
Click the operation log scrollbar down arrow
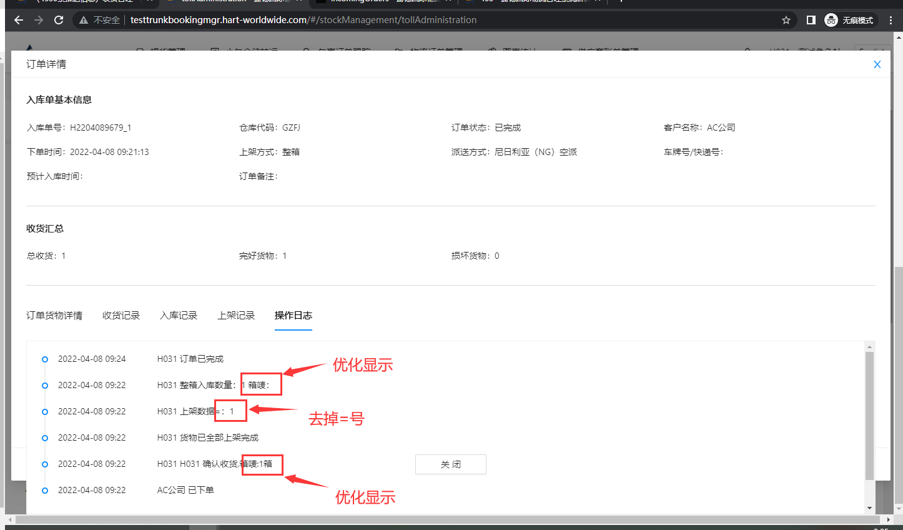869,508
